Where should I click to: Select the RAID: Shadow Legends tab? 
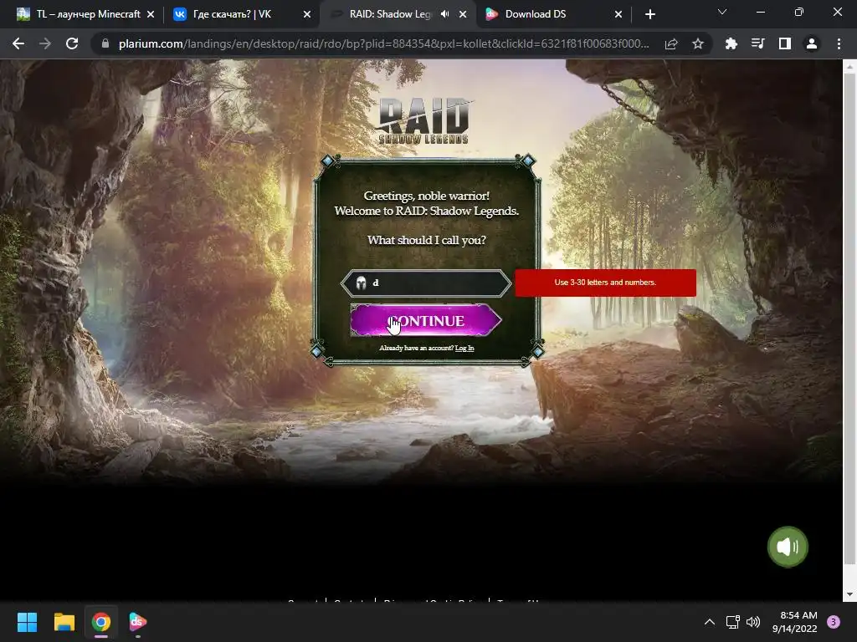coord(389,14)
